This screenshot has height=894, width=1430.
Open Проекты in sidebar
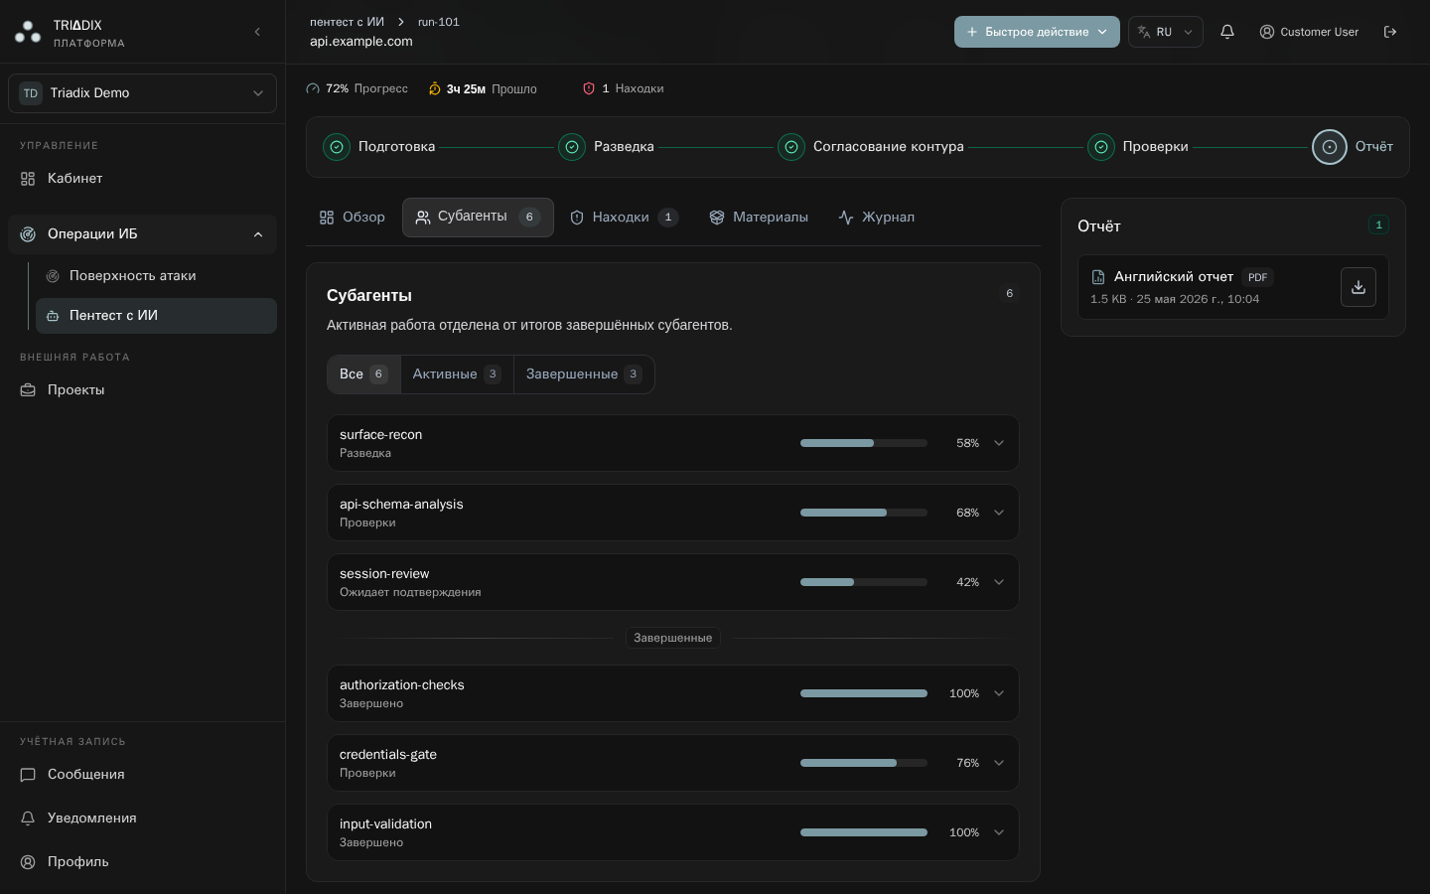tap(142, 390)
